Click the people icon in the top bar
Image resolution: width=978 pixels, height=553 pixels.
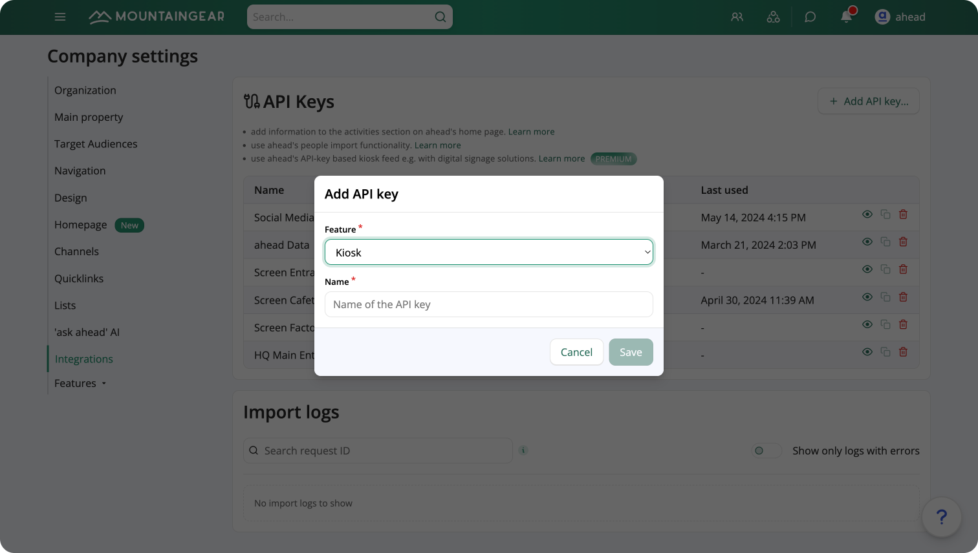737,17
